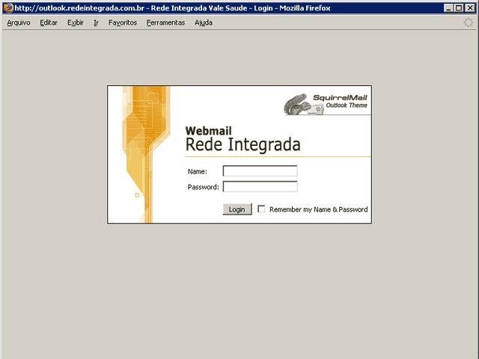Maximize the Firefox window

tap(459, 8)
